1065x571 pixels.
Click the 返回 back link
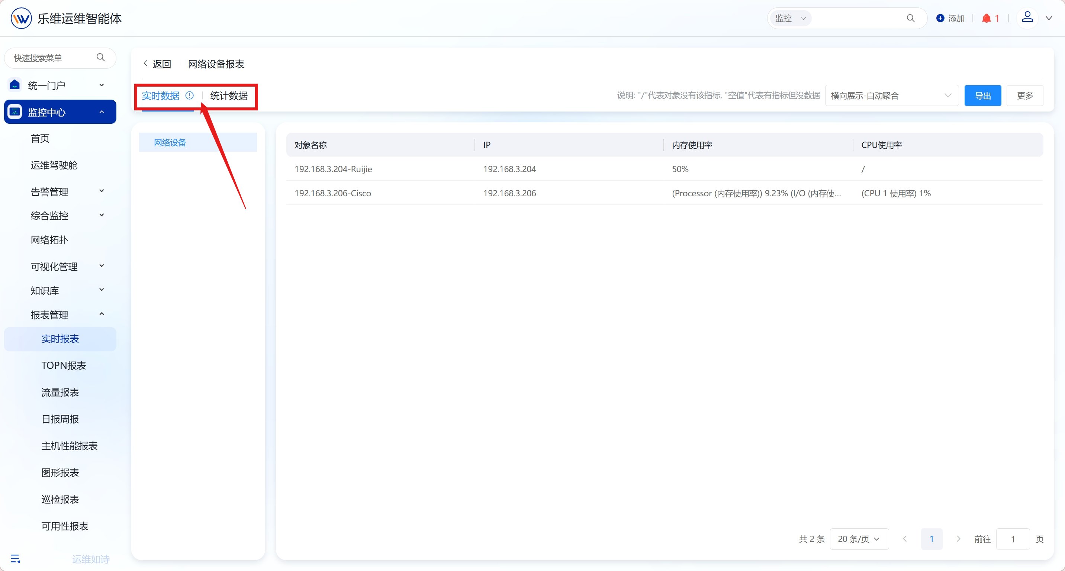coord(157,64)
